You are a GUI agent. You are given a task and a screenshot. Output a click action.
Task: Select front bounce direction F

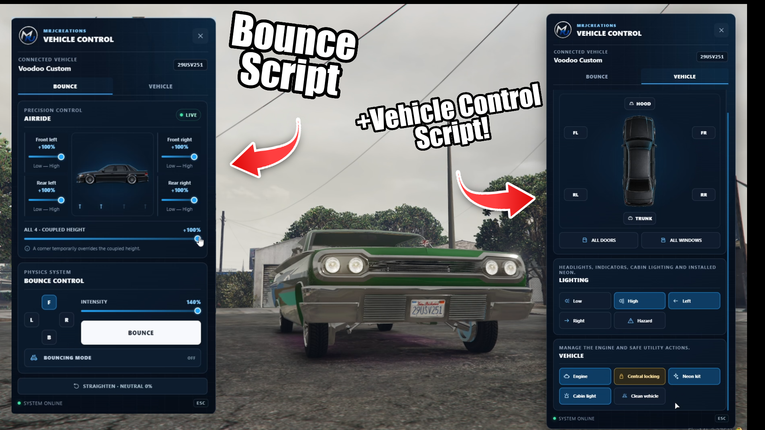(49, 302)
